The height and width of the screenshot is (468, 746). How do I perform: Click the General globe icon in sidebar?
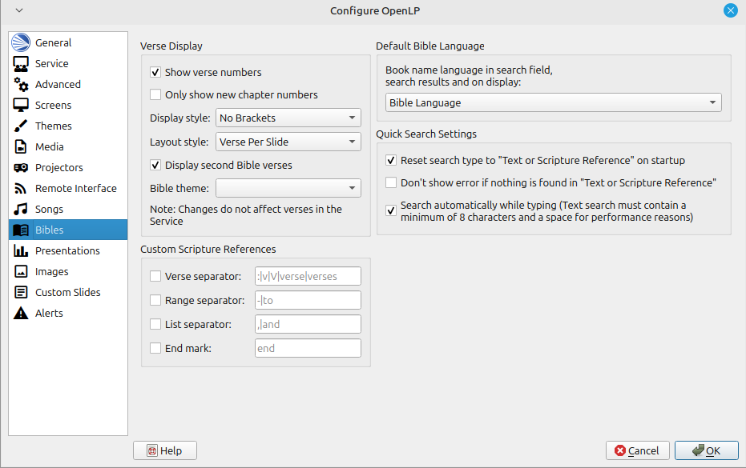click(x=21, y=43)
